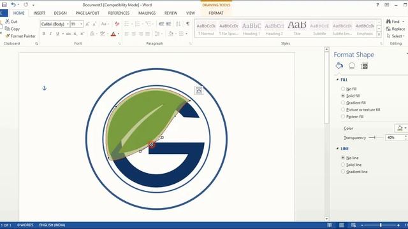Open the REFERENCES tab

pyautogui.click(x=119, y=13)
